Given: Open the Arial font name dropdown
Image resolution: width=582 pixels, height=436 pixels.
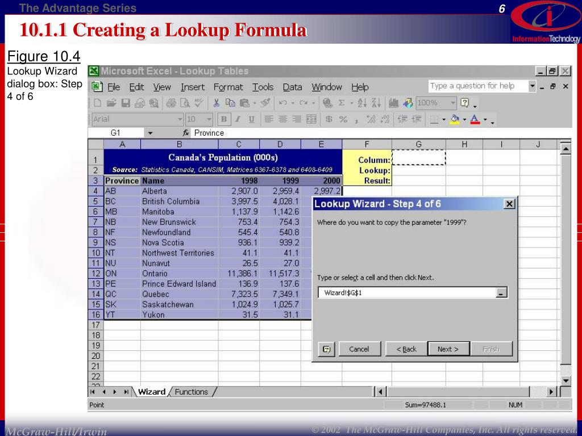Looking at the screenshot, I should [180, 119].
